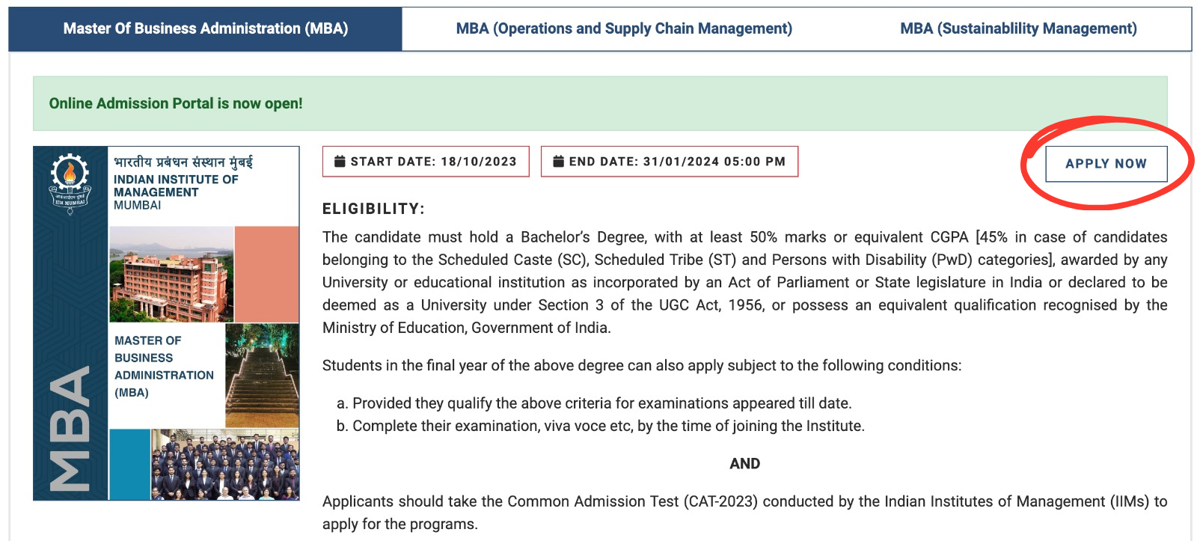Open the Master Of Business Administration (MBA) tab

point(205,28)
